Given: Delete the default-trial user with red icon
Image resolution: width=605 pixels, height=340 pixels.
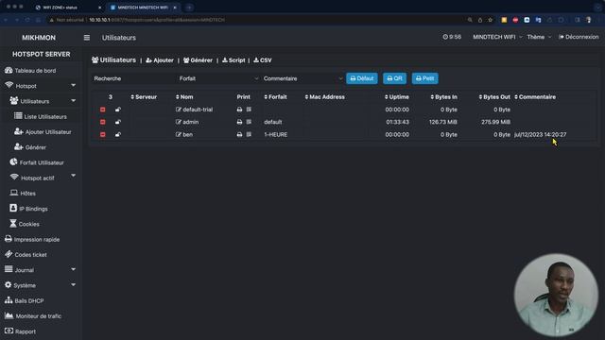Looking at the screenshot, I should point(103,110).
